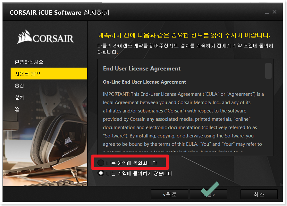
Task: Click the 'CORSAIR iCUE Software 설치하기' title
Action: point(60,12)
